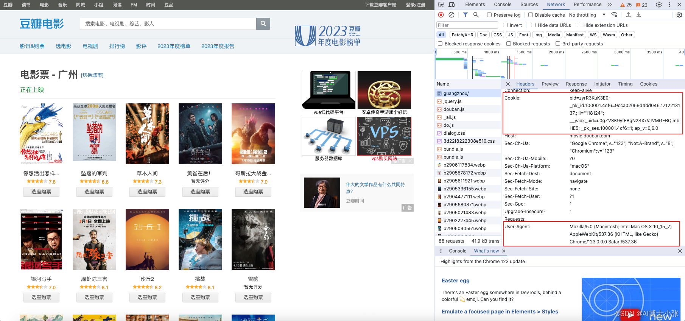The width and height of the screenshot is (685, 321).
Task: Toggle the Invert filter checkbox
Action: coord(505,25)
